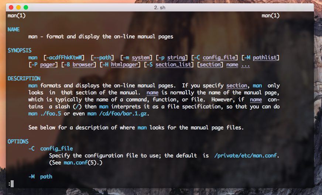Click the "2. sh" window title
Screen dimensions: 322x195
[160, 7]
